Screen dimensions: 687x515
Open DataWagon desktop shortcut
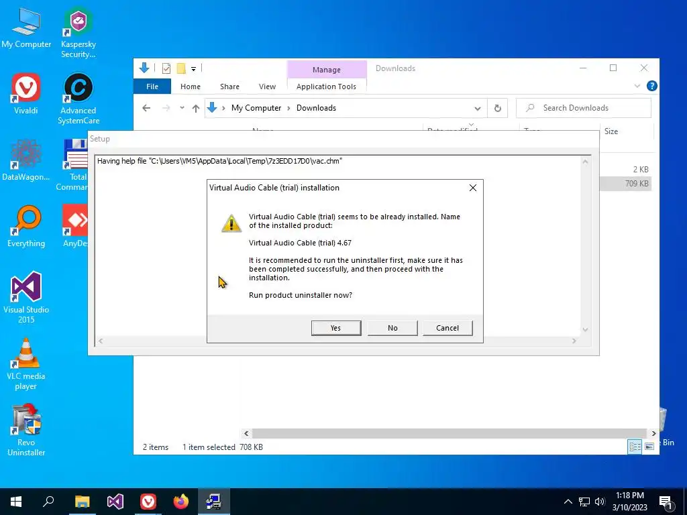click(26, 160)
